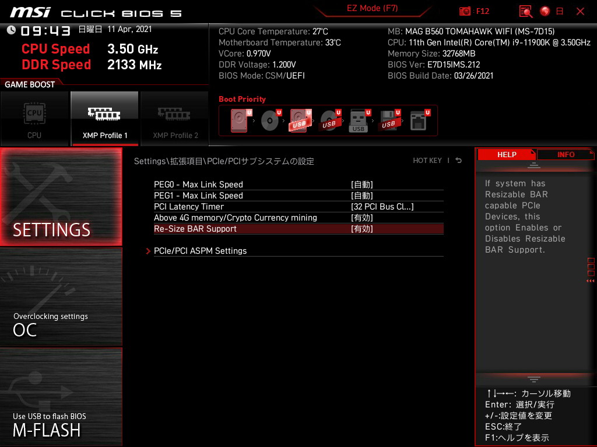Expand PCIe/PCI ASPM Settings submenu

coord(298,251)
